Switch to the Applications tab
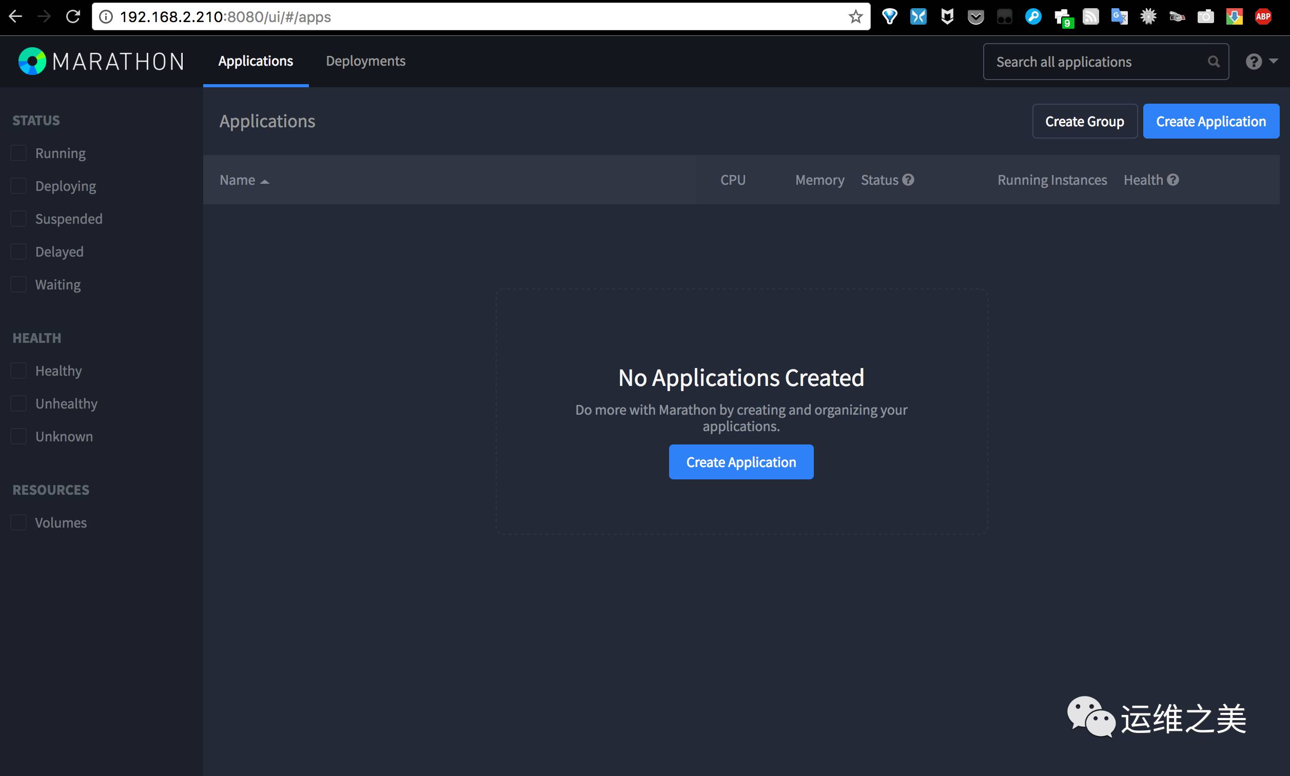The height and width of the screenshot is (776, 1290). click(x=255, y=61)
